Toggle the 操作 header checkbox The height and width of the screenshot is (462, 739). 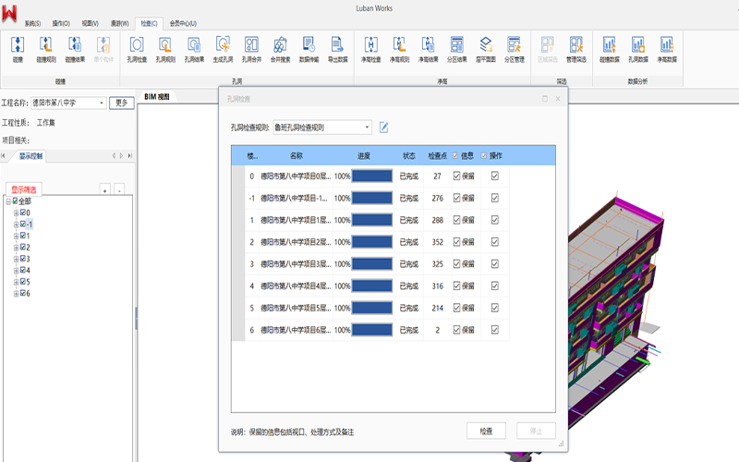(484, 155)
